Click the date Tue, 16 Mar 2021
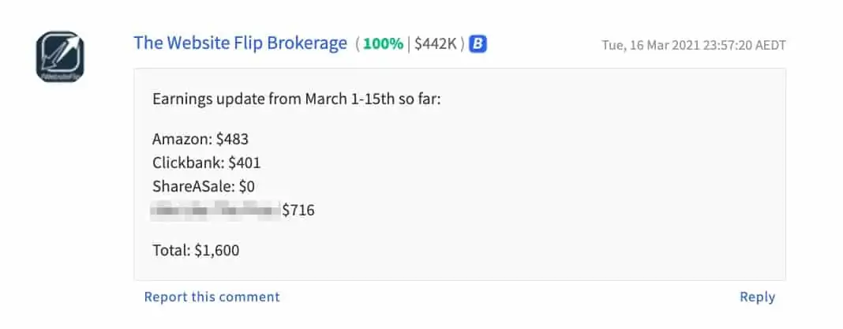The width and height of the screenshot is (843, 329). tap(650, 45)
